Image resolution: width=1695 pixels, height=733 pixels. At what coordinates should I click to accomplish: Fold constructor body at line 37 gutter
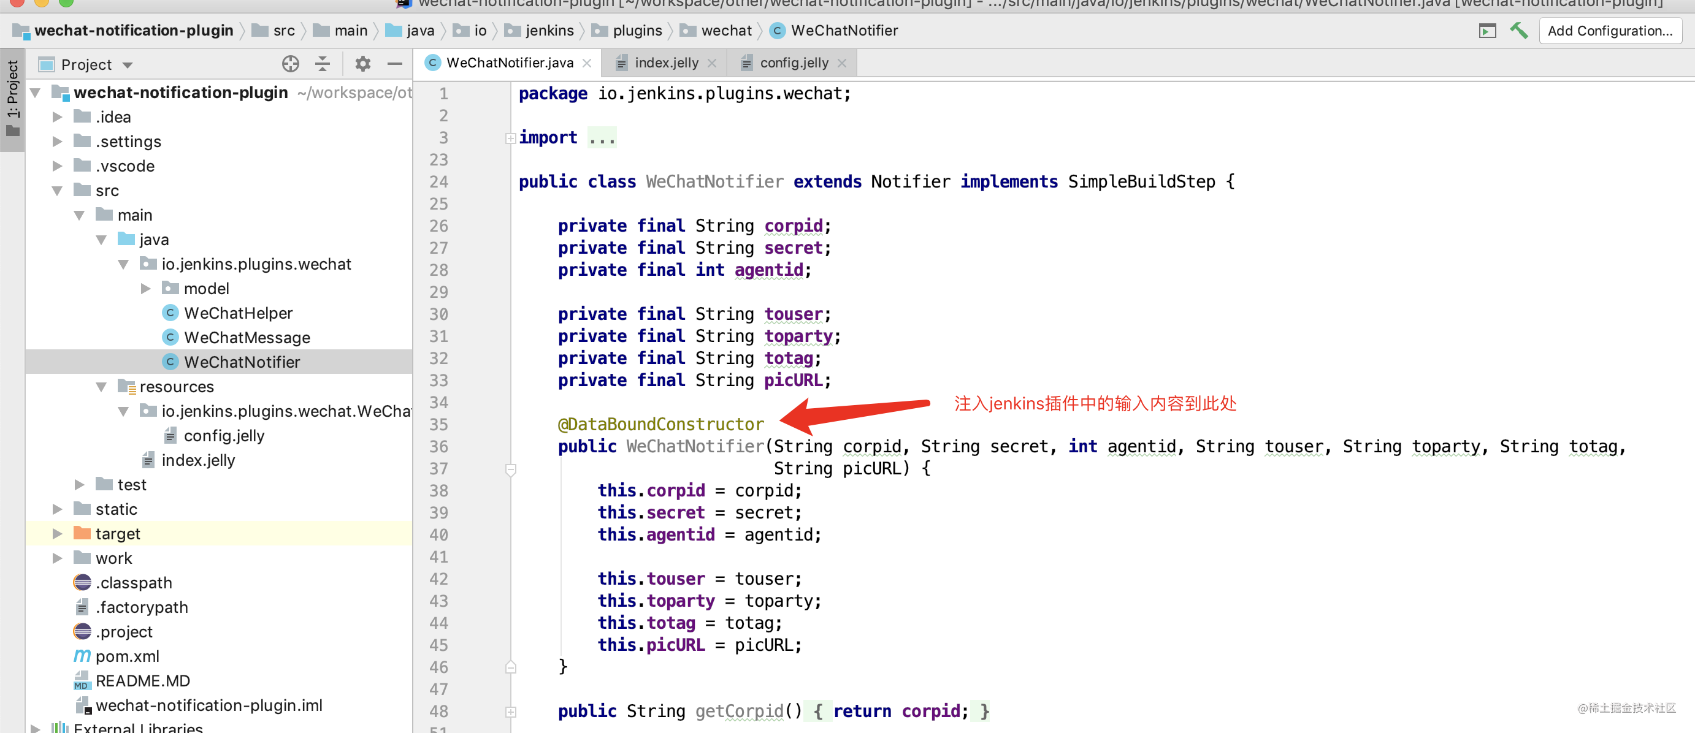511,469
